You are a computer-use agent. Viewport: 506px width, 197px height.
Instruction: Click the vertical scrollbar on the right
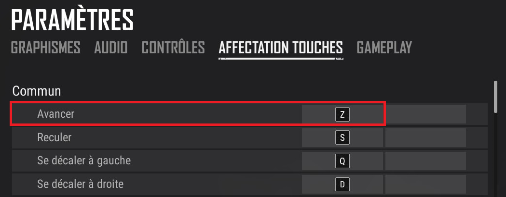495,96
